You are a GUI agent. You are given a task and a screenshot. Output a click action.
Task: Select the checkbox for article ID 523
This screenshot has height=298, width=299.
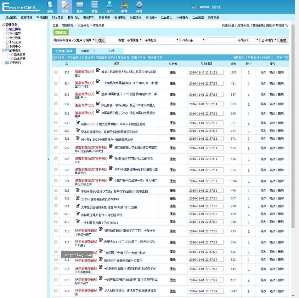56,190
